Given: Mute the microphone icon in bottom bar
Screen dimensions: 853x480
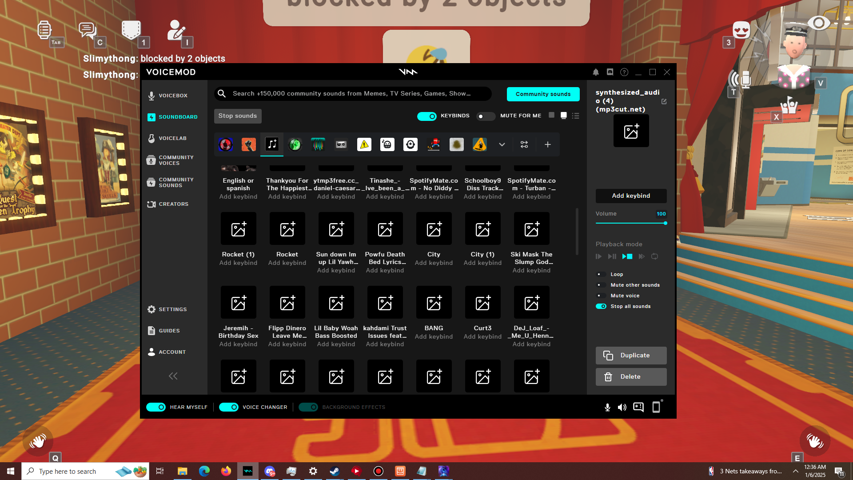Looking at the screenshot, I should 607,407.
